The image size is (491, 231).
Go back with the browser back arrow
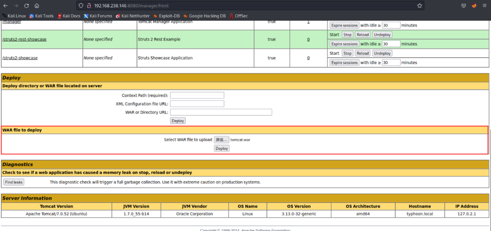[x=5, y=6]
